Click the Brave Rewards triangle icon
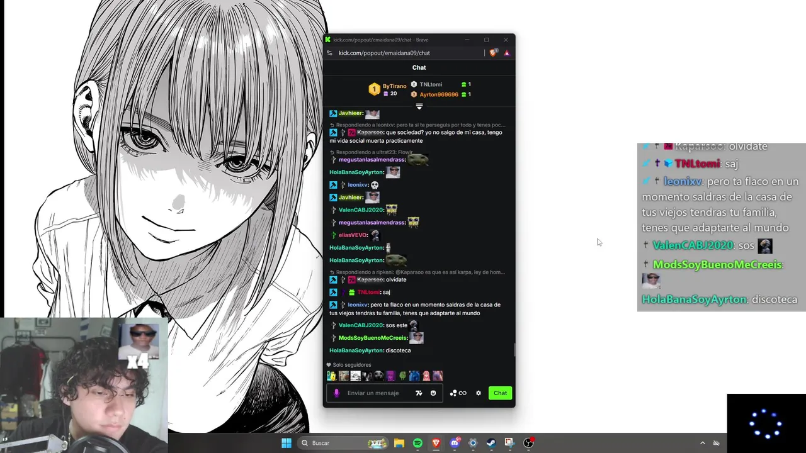The image size is (806, 453). [x=506, y=53]
